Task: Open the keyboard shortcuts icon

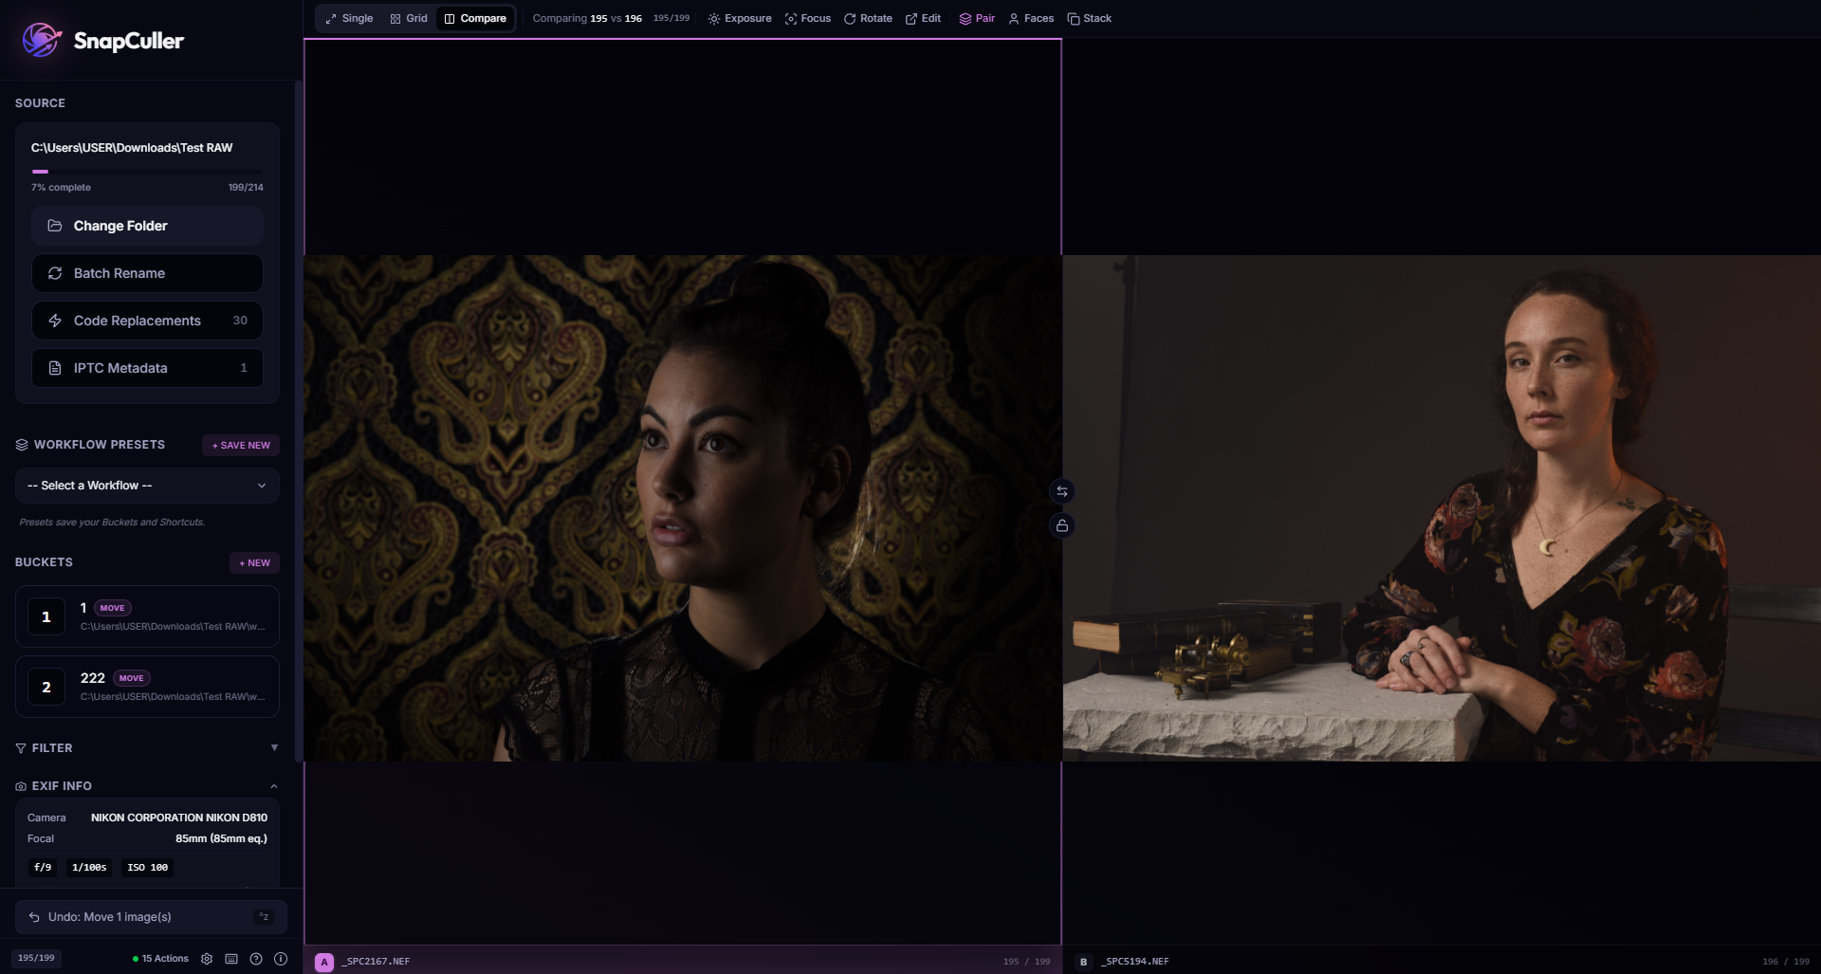Action: 231,959
